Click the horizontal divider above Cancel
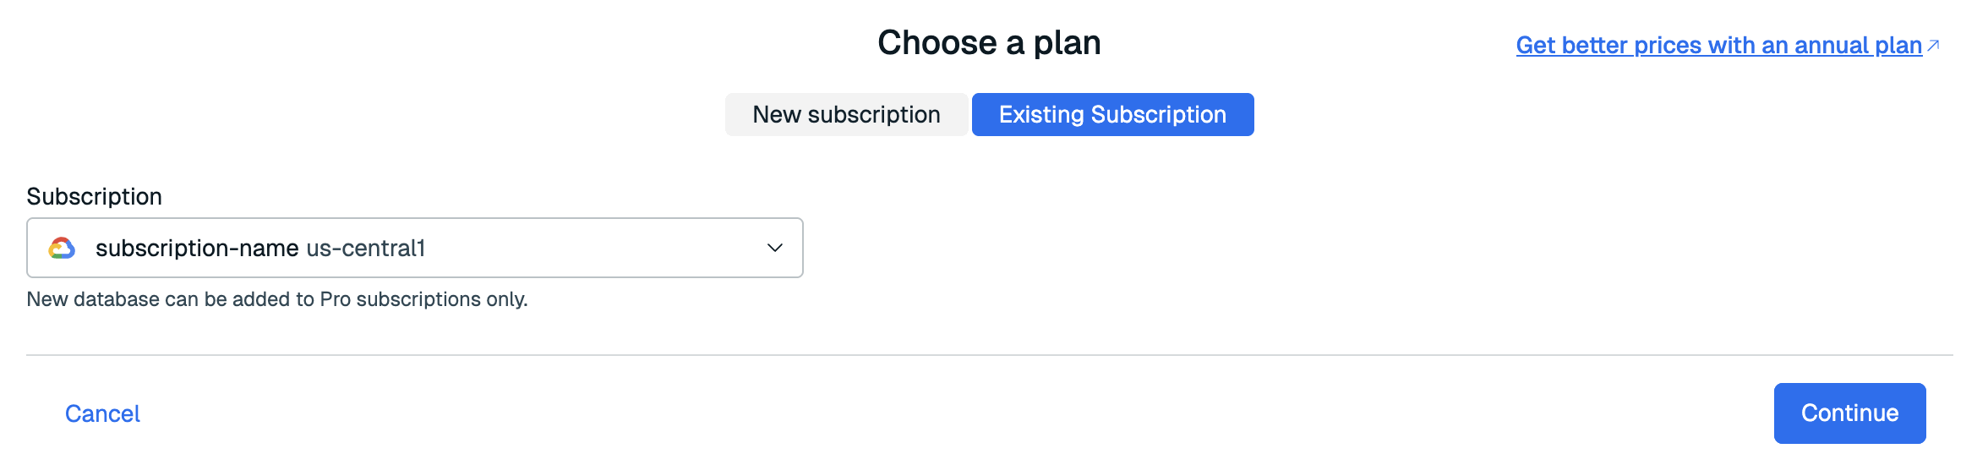1988x465 pixels. [989, 355]
